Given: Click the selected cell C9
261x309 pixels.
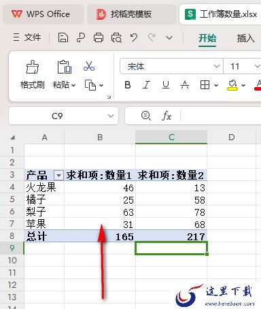Looking at the screenshot, I should click(x=171, y=248).
